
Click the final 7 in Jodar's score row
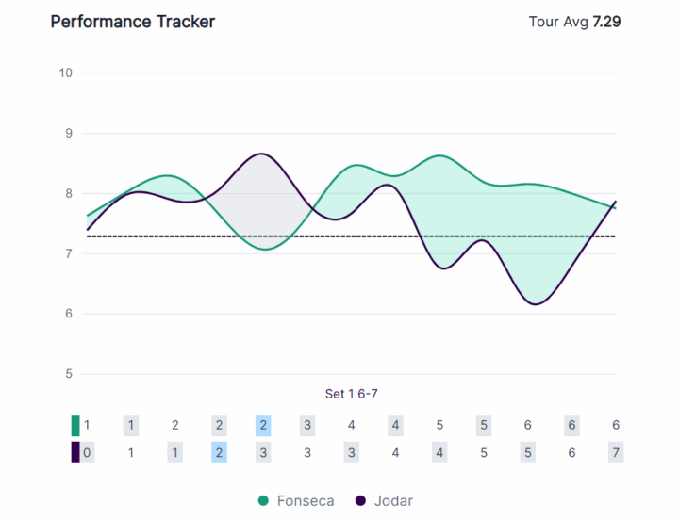[616, 452]
